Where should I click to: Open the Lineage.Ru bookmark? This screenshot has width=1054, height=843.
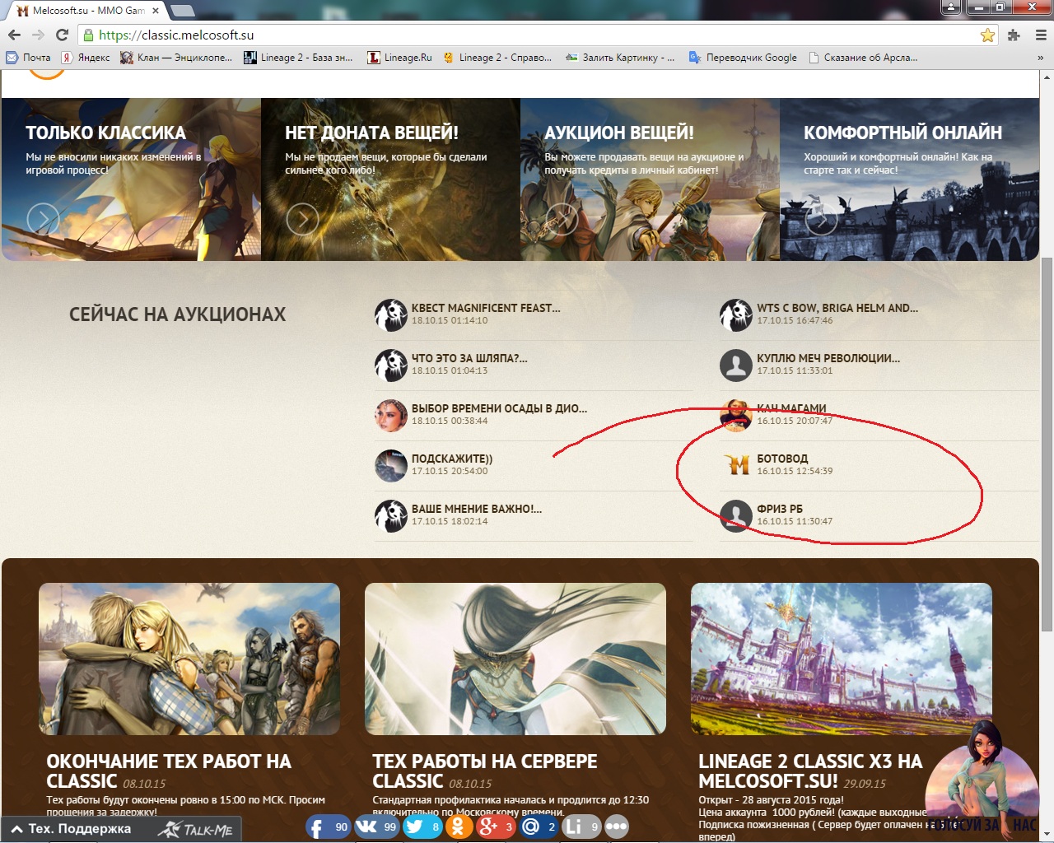pos(399,58)
